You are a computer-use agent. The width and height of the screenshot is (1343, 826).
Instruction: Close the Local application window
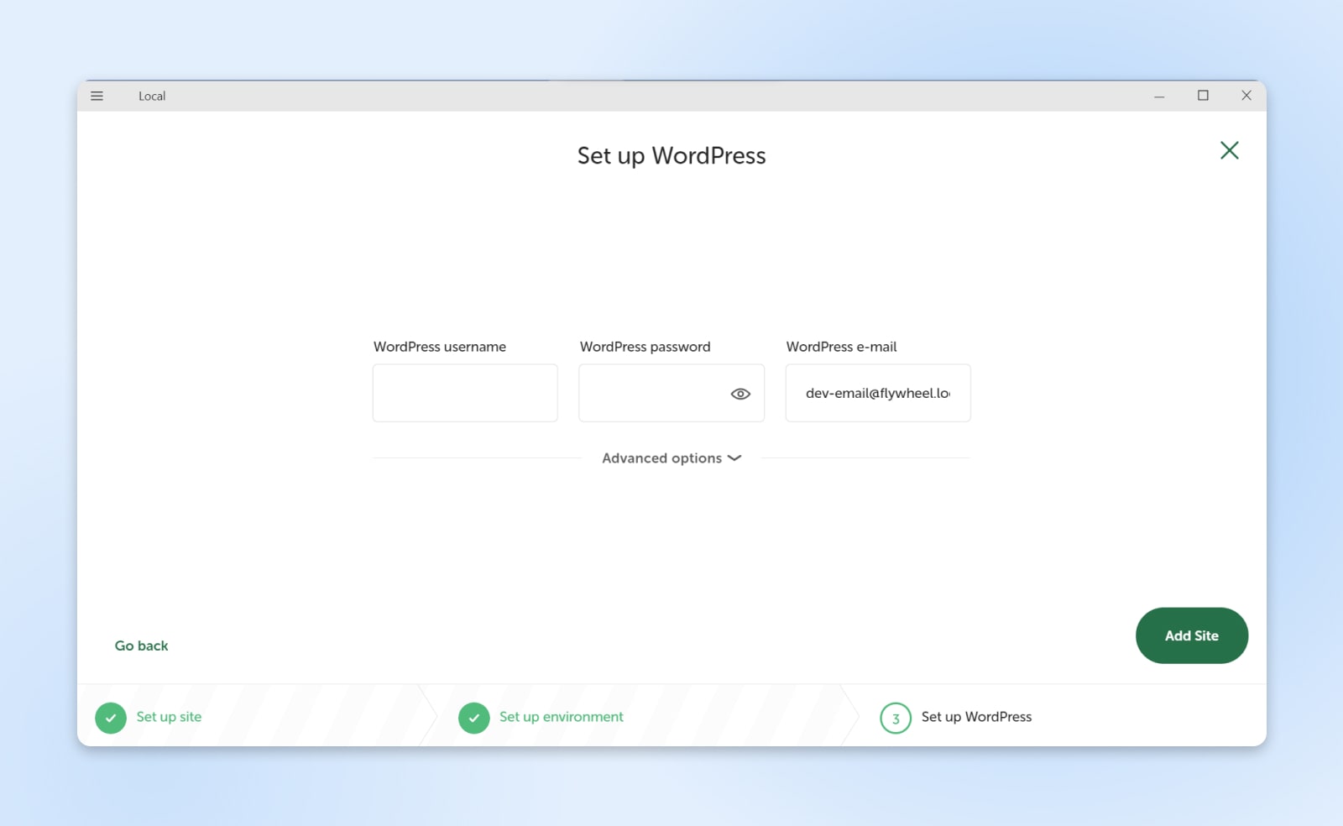tap(1246, 96)
